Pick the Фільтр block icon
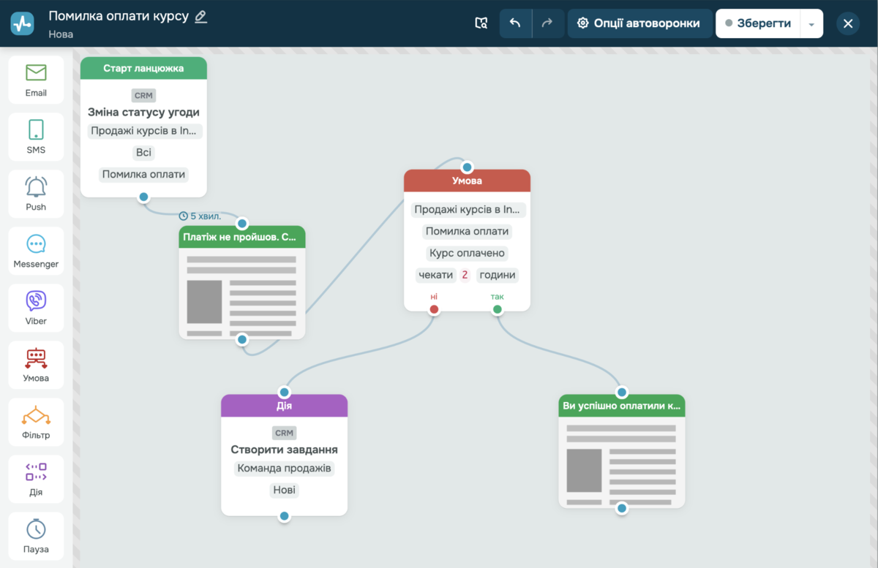The image size is (878, 568). click(36, 415)
